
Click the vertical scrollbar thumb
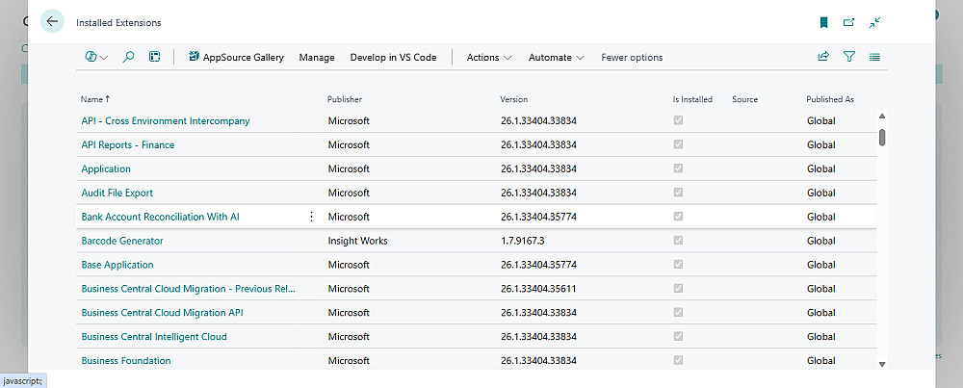882,137
